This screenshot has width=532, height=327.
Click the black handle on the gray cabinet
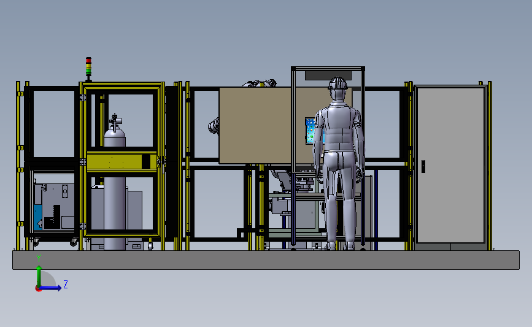click(423, 166)
